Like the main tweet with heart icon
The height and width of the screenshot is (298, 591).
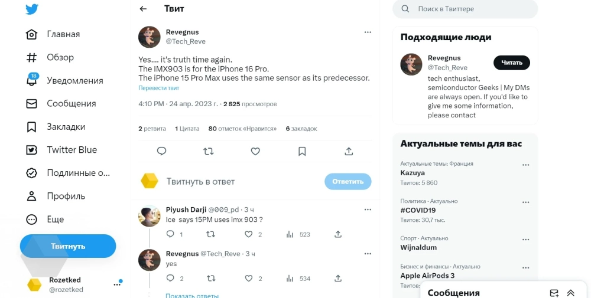point(255,152)
